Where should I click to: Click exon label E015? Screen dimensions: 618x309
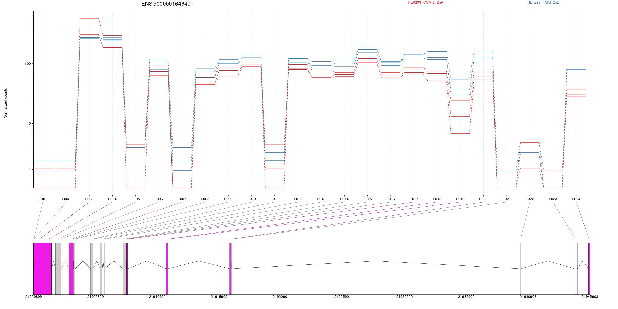367,199
